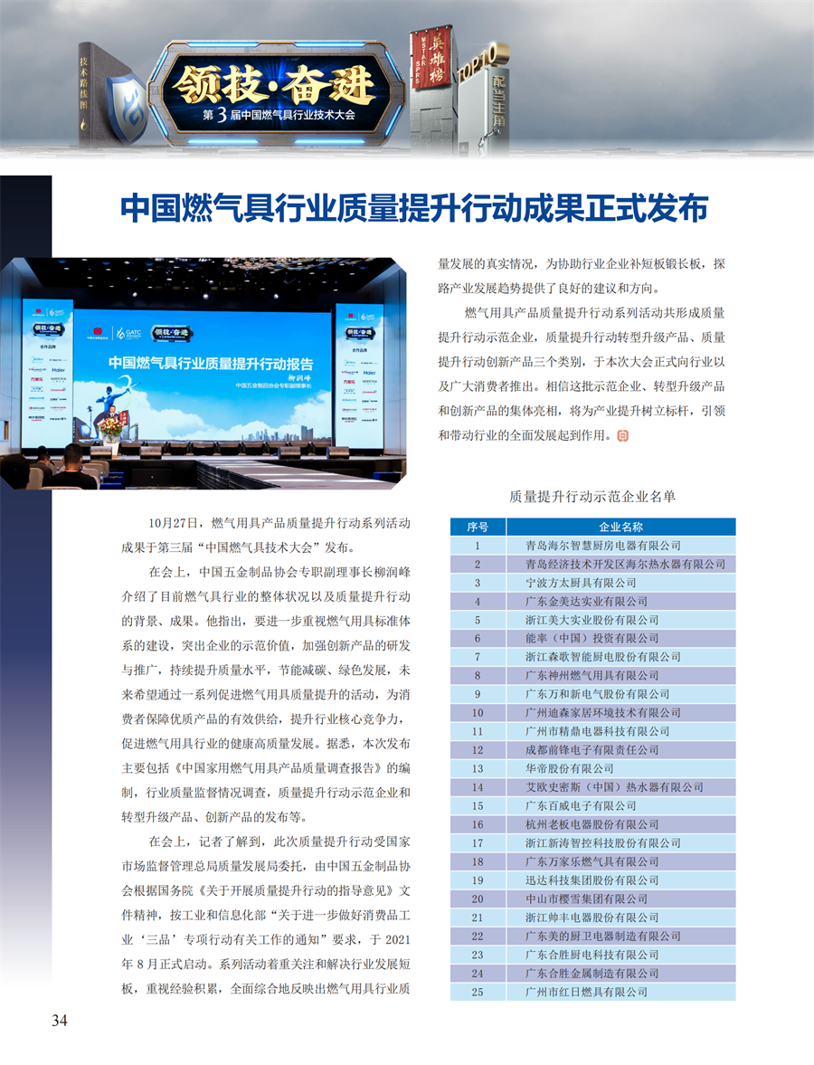Click the conference stage photo
This screenshot has height=1065, width=814.
coord(203,373)
